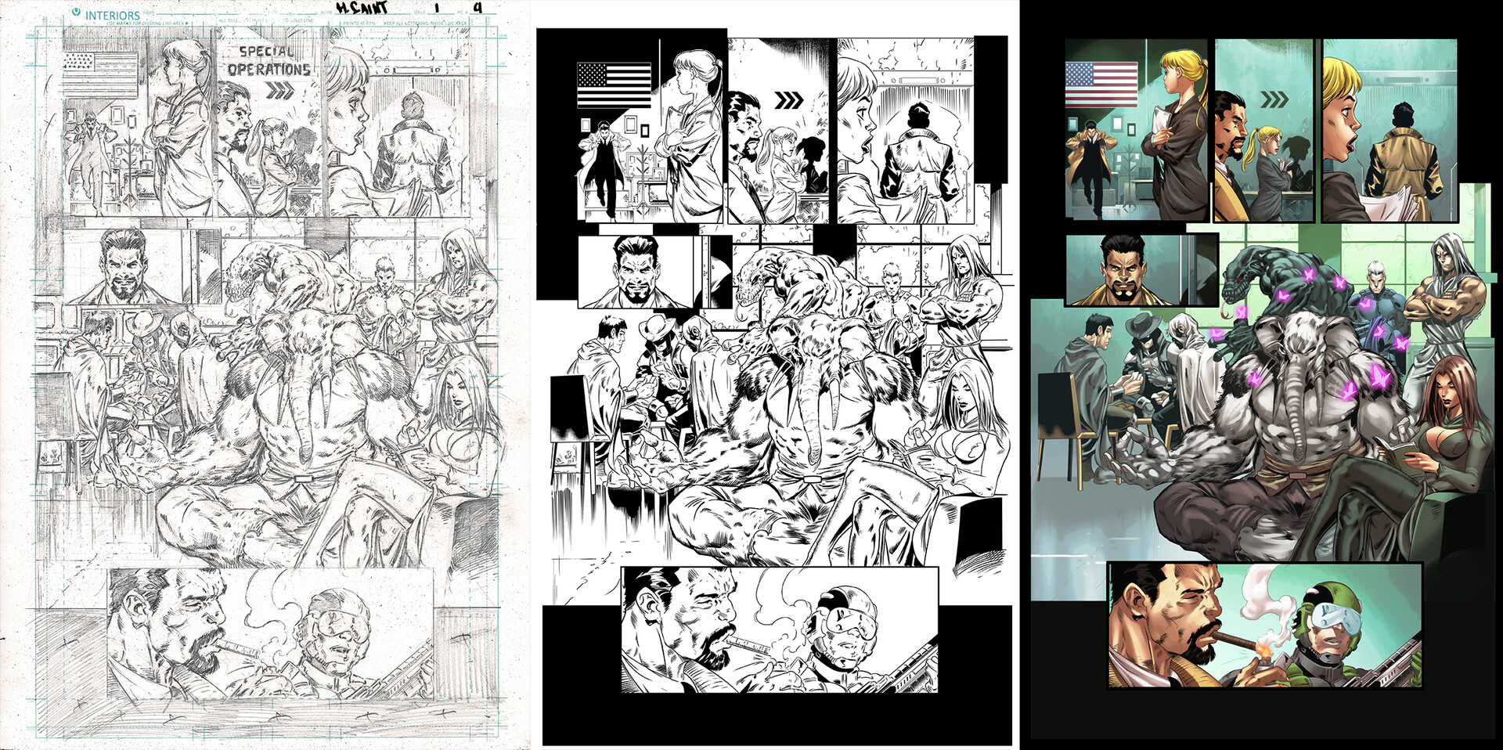Click the NAME field on the art board header

149,12
